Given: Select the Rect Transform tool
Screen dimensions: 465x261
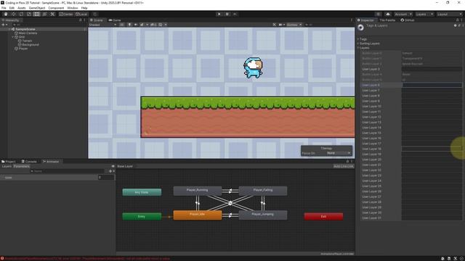Looking at the screenshot, I should (x=36, y=14).
